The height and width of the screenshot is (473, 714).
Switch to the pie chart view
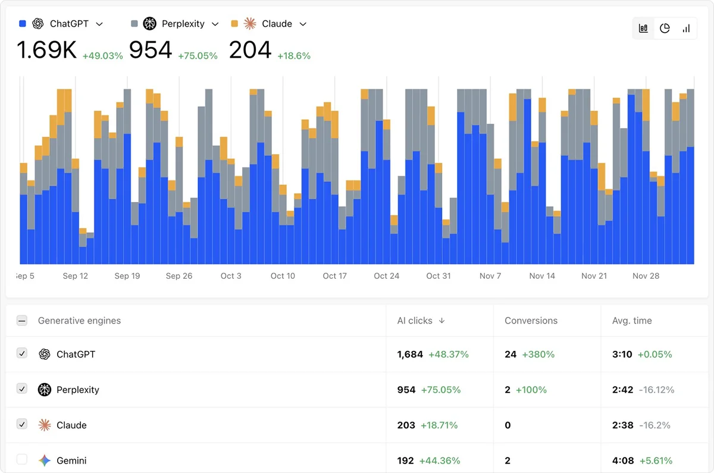point(665,28)
